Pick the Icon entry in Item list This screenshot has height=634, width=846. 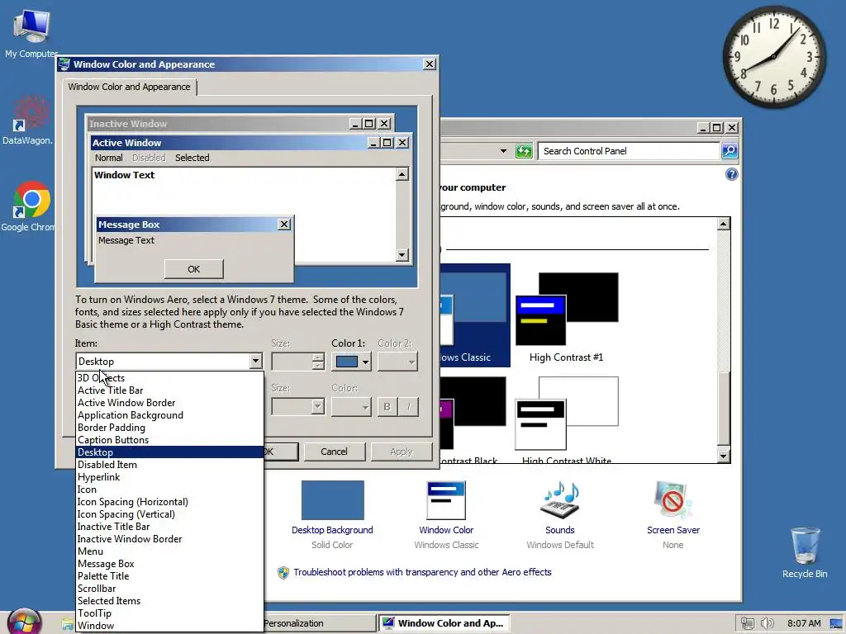pyautogui.click(x=169, y=490)
